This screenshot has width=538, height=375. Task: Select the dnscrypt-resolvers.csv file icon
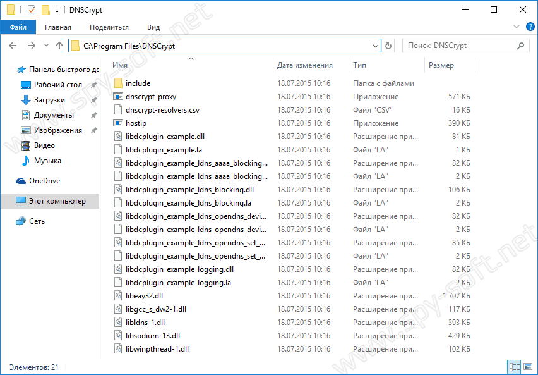coord(118,109)
